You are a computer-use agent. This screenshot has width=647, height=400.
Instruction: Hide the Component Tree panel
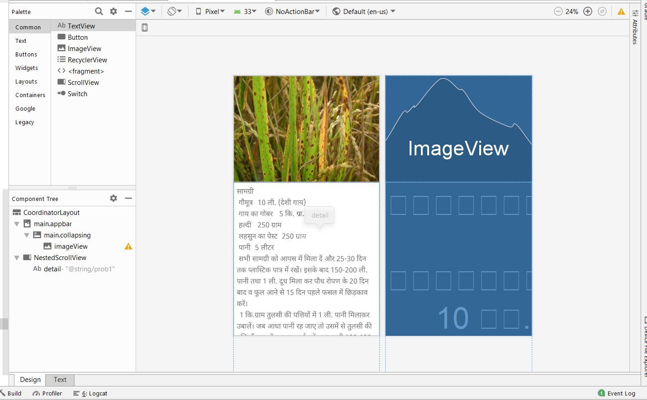tap(128, 198)
